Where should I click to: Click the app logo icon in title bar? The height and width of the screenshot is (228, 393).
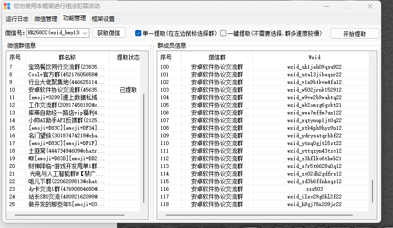pyautogui.click(x=7, y=7)
